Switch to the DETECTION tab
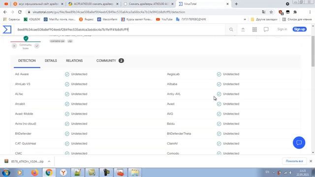The height and width of the screenshot is (177, 315). click(x=27, y=60)
